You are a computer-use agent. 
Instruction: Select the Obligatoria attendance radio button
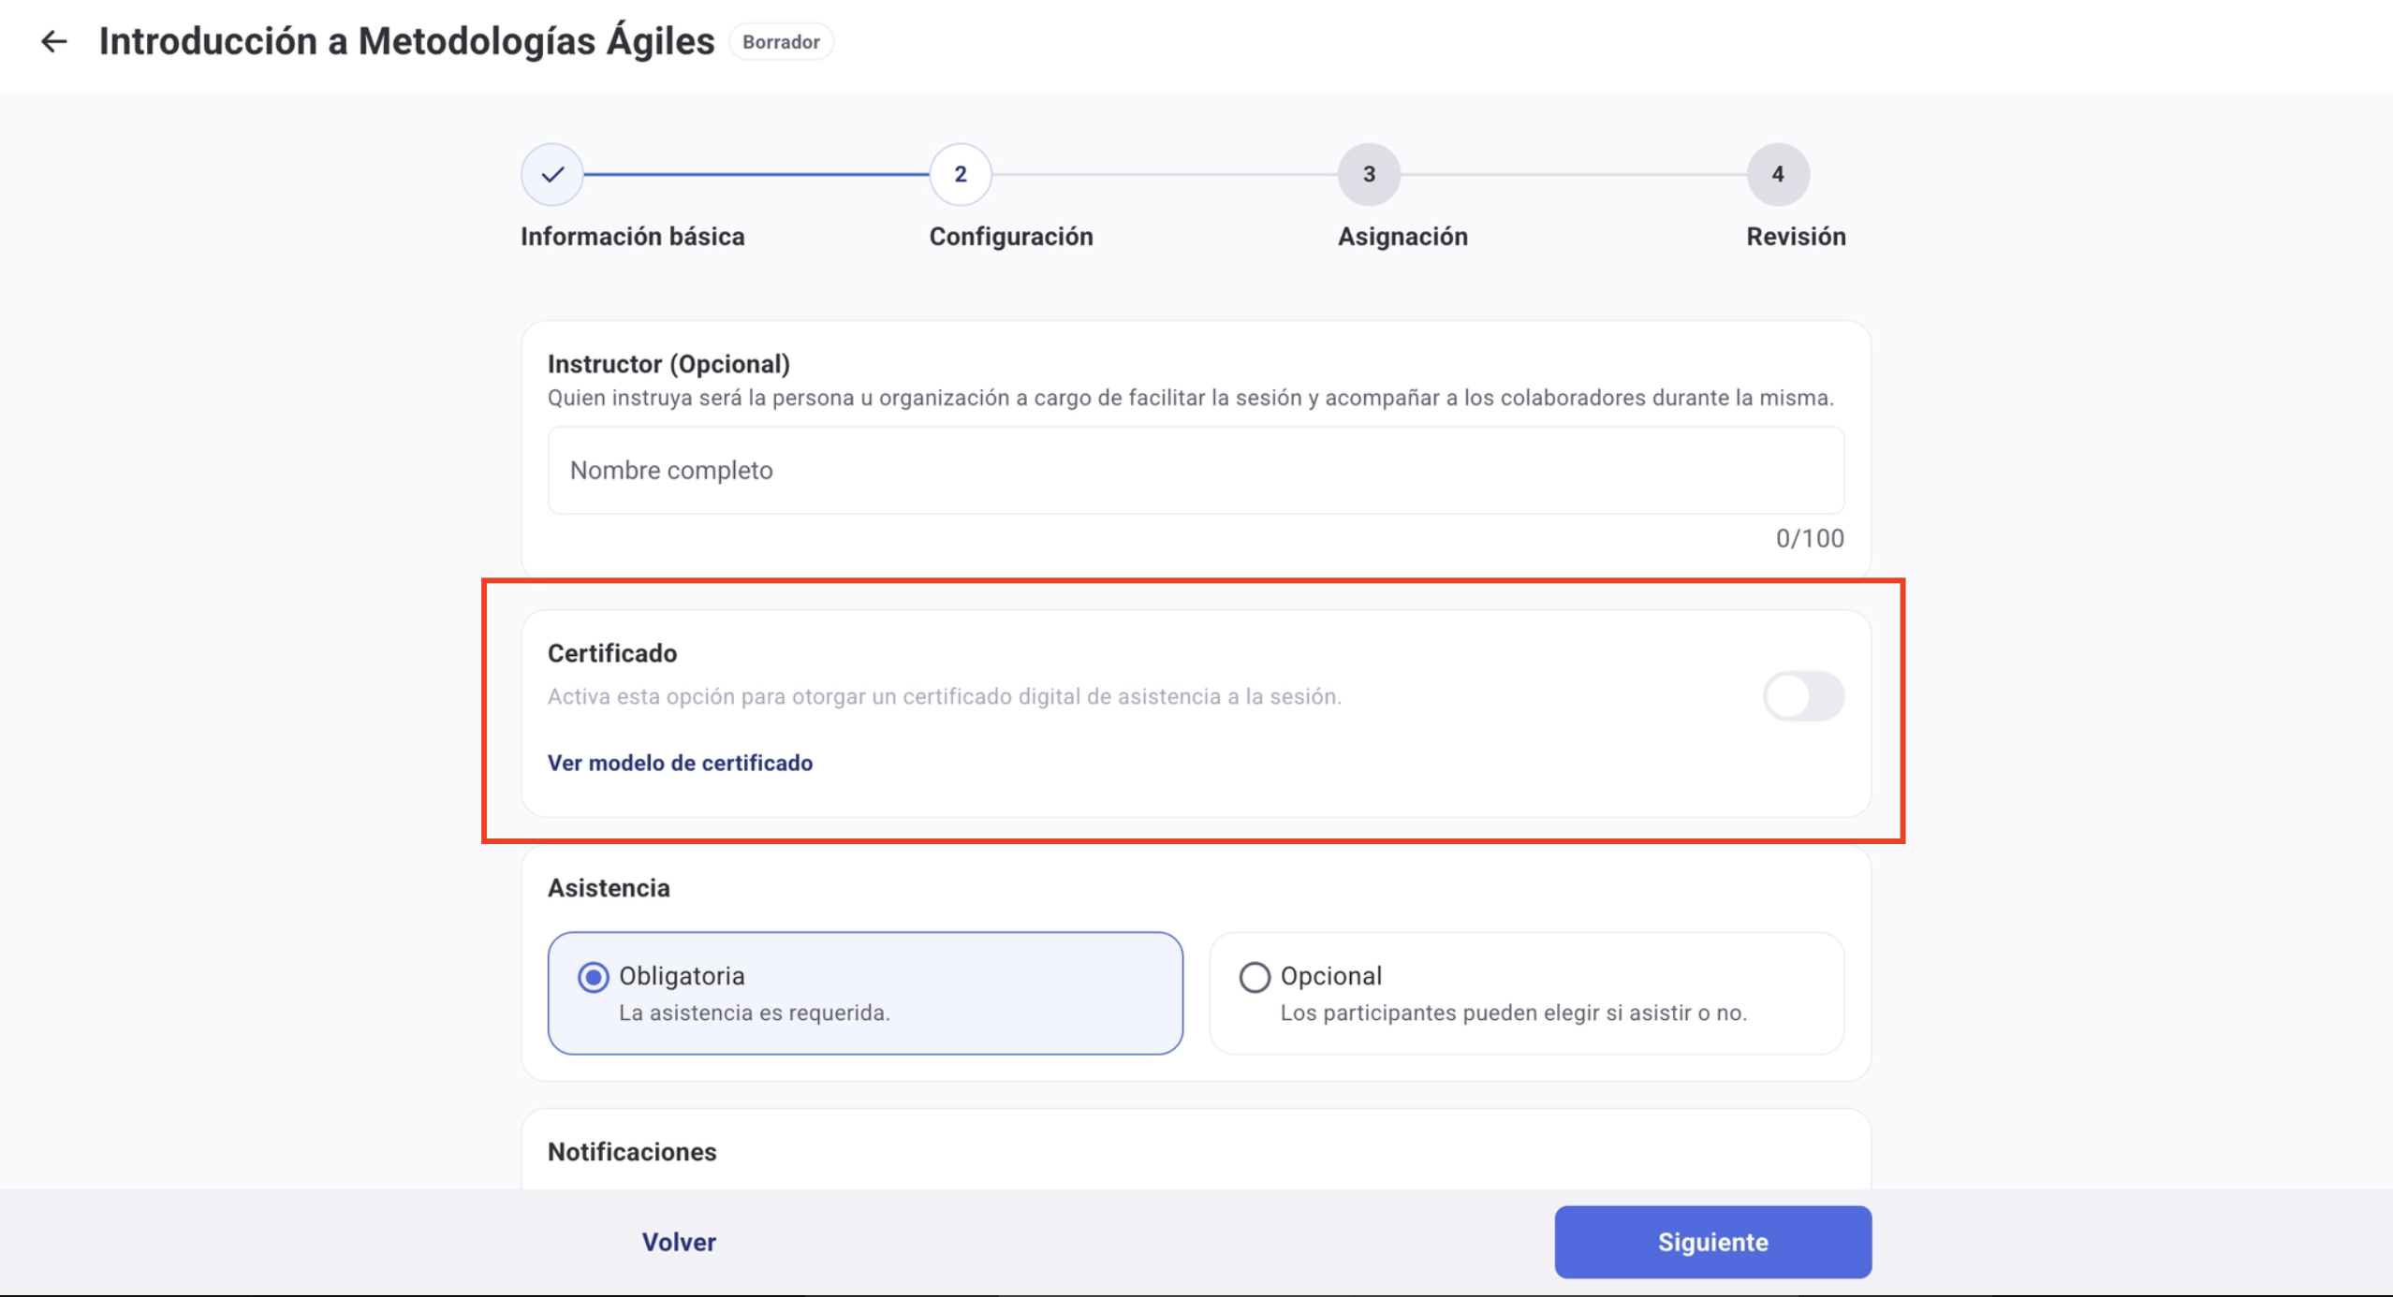tap(593, 975)
